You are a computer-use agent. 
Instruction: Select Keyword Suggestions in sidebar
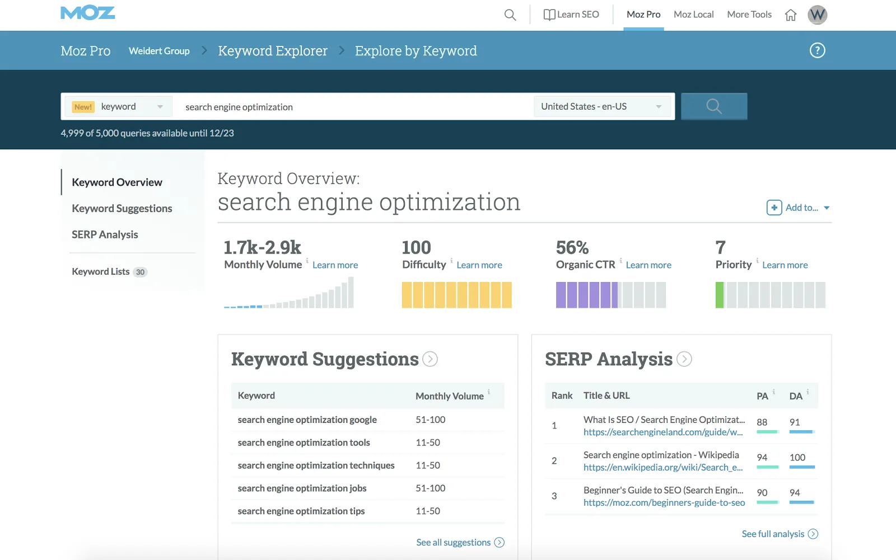pyautogui.click(x=122, y=209)
